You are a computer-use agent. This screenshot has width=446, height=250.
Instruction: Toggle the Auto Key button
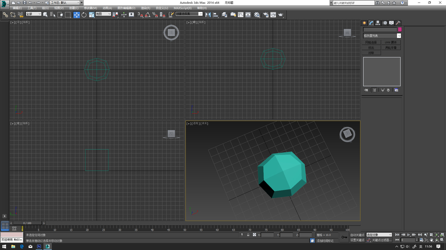[357, 235]
